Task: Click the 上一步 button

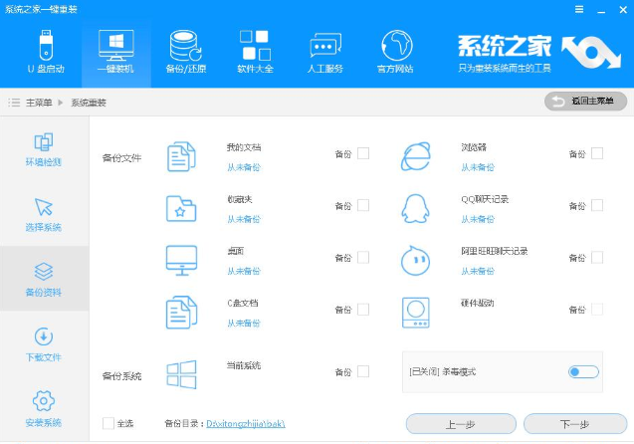Action: pyautogui.click(x=460, y=424)
